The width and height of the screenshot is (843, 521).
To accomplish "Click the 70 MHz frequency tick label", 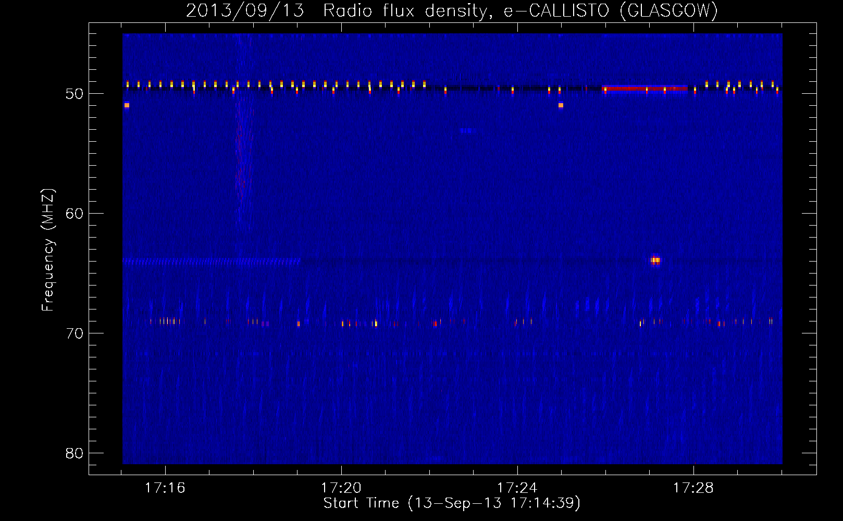I will (75, 333).
